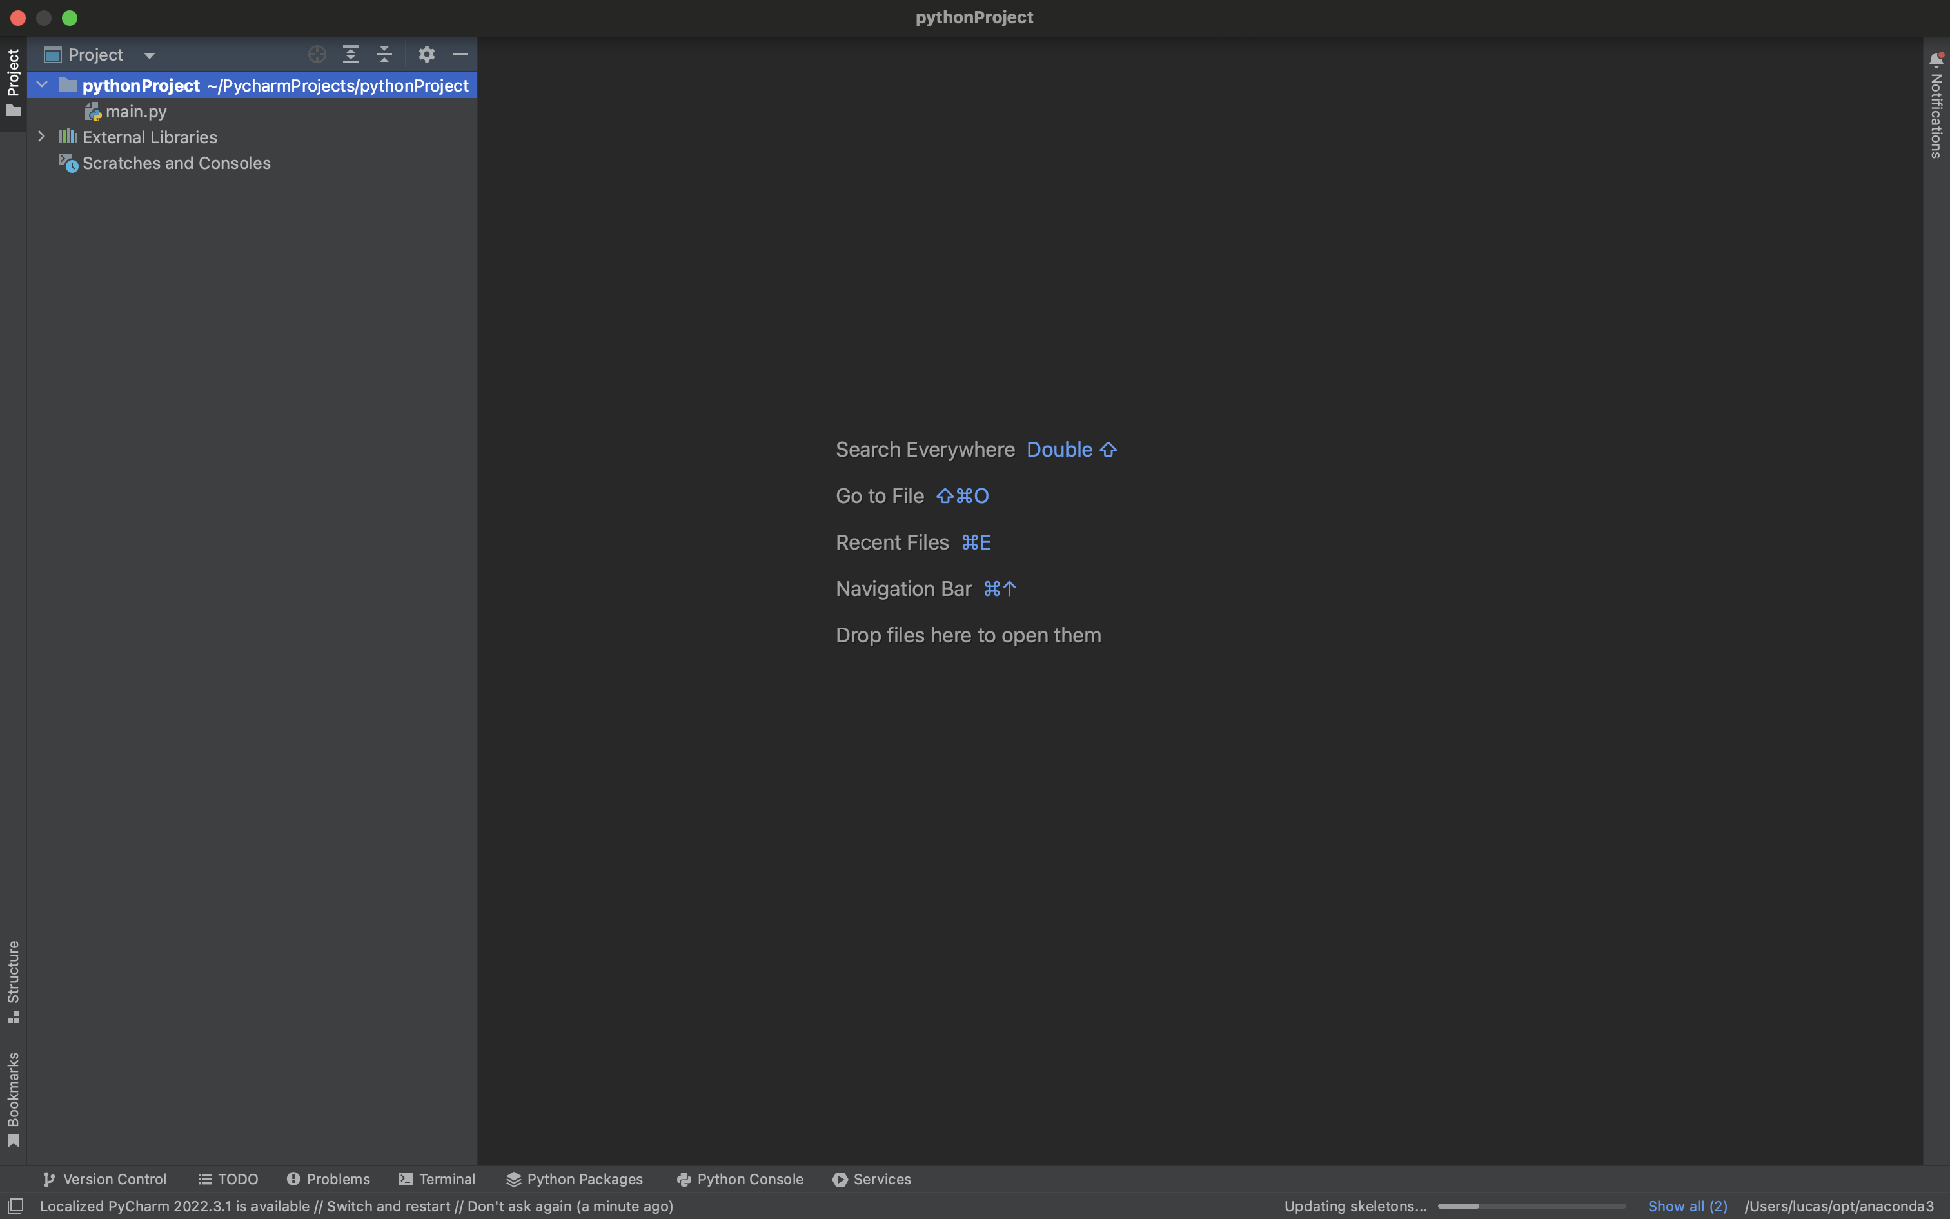
Task: Open the main.py Python file
Action: 135,112
